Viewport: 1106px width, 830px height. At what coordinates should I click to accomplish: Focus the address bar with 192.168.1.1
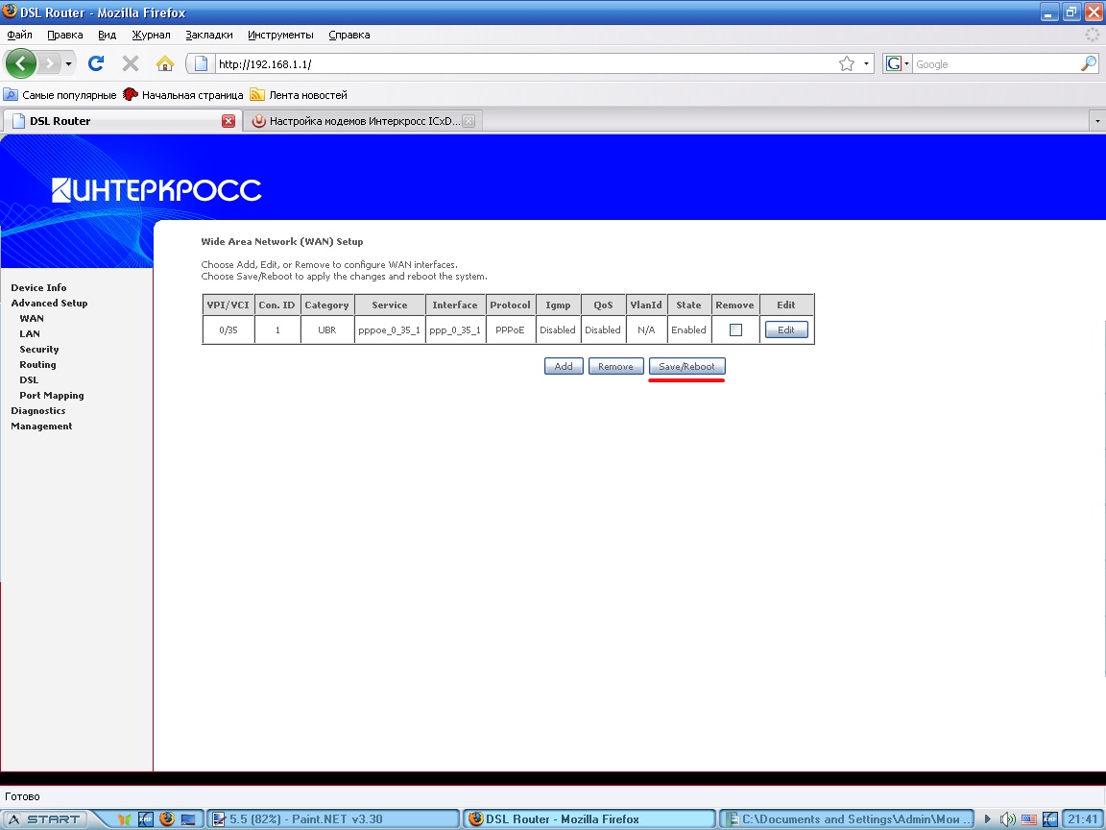click(x=523, y=64)
